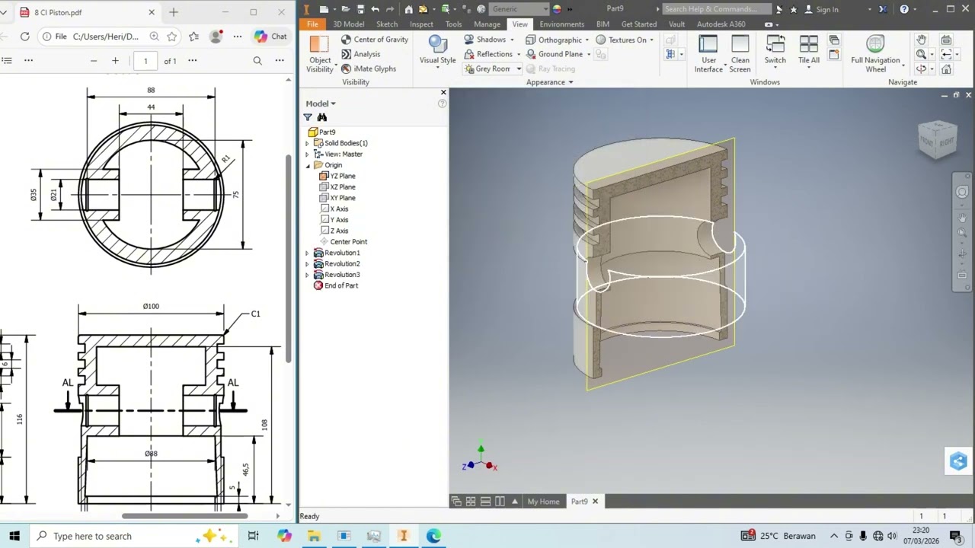The image size is (975, 548).
Task: Click the PDF search magnifier icon
Action: [x=257, y=61]
